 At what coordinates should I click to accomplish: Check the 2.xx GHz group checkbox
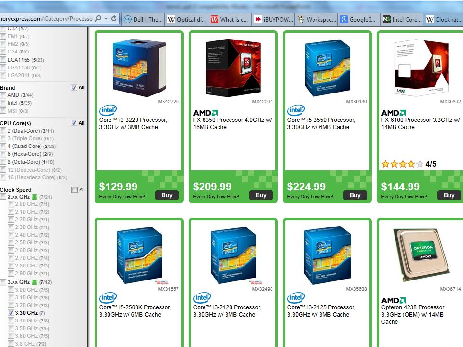coord(3,197)
